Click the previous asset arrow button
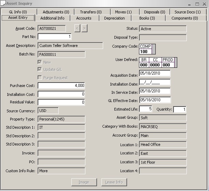209x191 pixels. click(x=78, y=28)
